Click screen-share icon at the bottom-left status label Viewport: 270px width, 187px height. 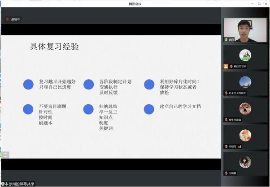[x=3, y=184]
